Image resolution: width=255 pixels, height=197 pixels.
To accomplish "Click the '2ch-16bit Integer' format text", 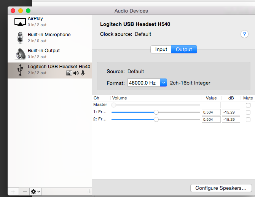I will (x=190, y=83).
